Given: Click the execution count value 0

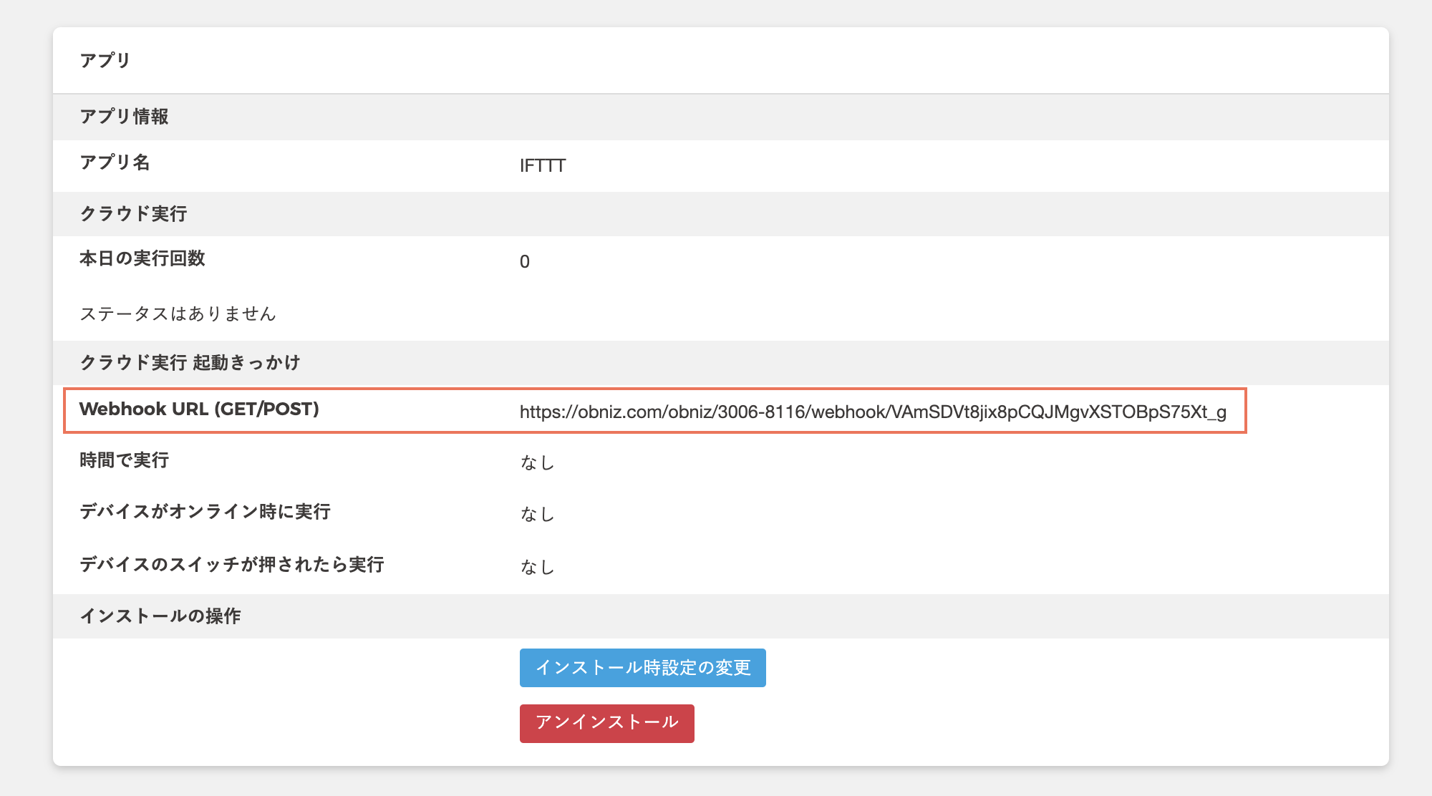Looking at the screenshot, I should 525,262.
